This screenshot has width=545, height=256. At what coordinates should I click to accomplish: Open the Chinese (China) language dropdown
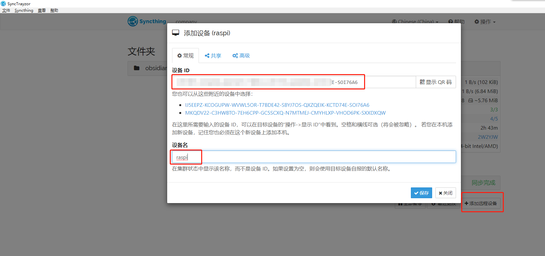(x=415, y=22)
